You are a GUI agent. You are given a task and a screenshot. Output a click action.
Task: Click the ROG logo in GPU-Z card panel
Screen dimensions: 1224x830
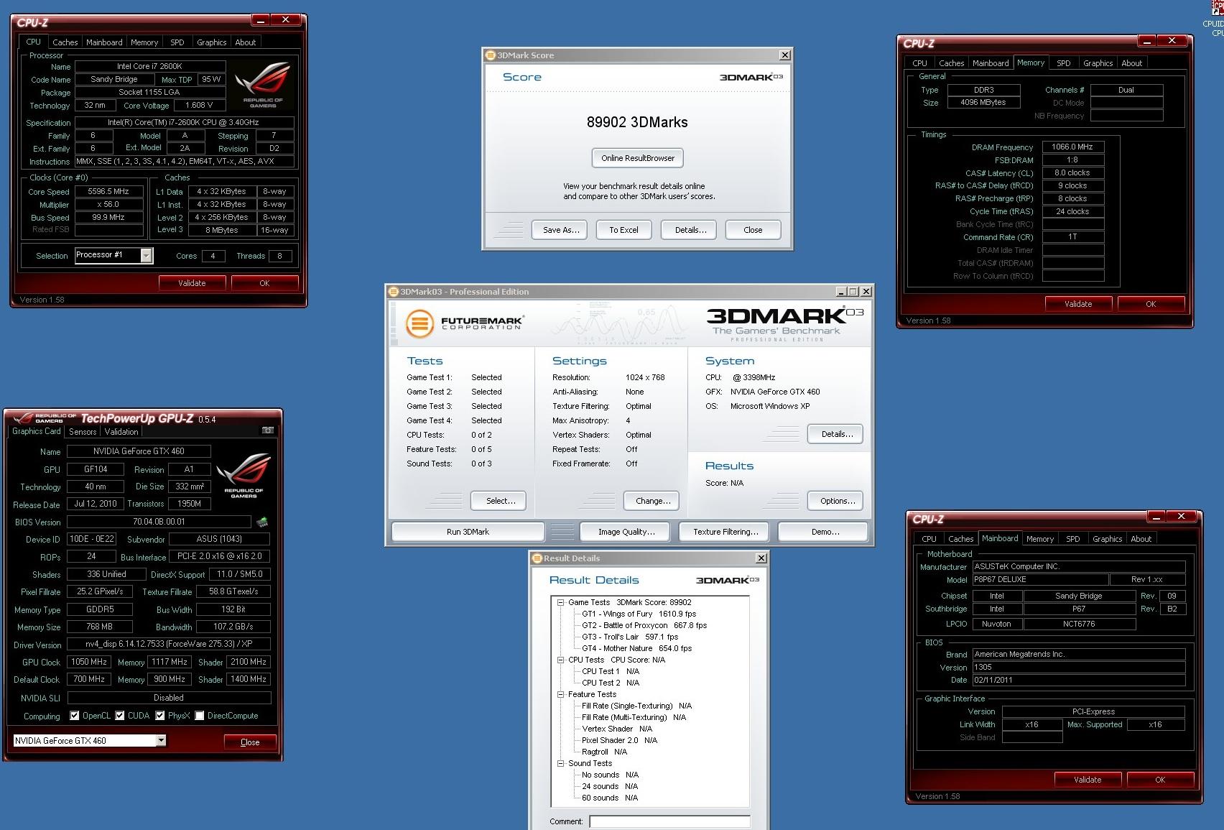pos(244,475)
